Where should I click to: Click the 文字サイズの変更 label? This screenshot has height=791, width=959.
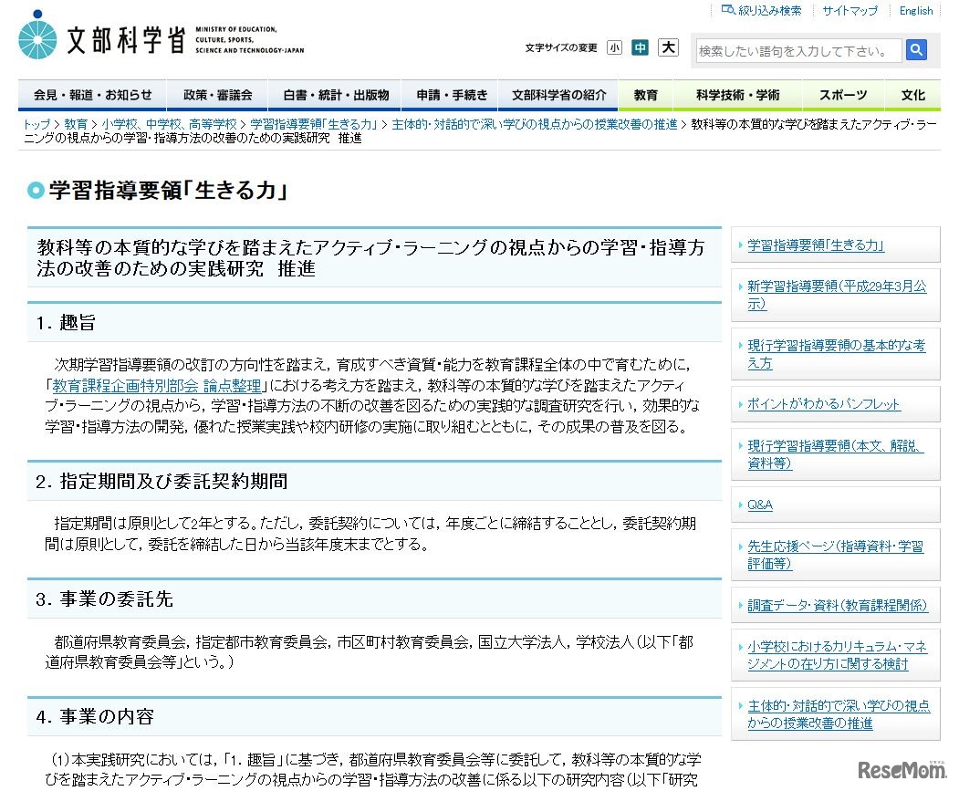pos(561,47)
